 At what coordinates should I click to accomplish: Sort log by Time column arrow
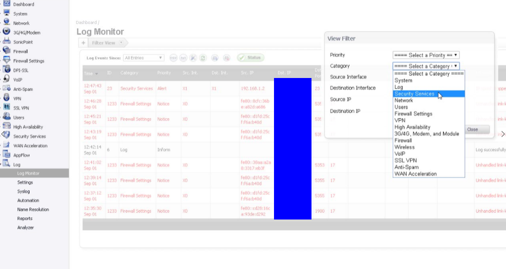click(96, 74)
